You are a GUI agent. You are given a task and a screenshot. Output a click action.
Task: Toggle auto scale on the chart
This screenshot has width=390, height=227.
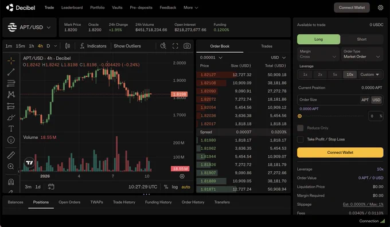point(186,187)
